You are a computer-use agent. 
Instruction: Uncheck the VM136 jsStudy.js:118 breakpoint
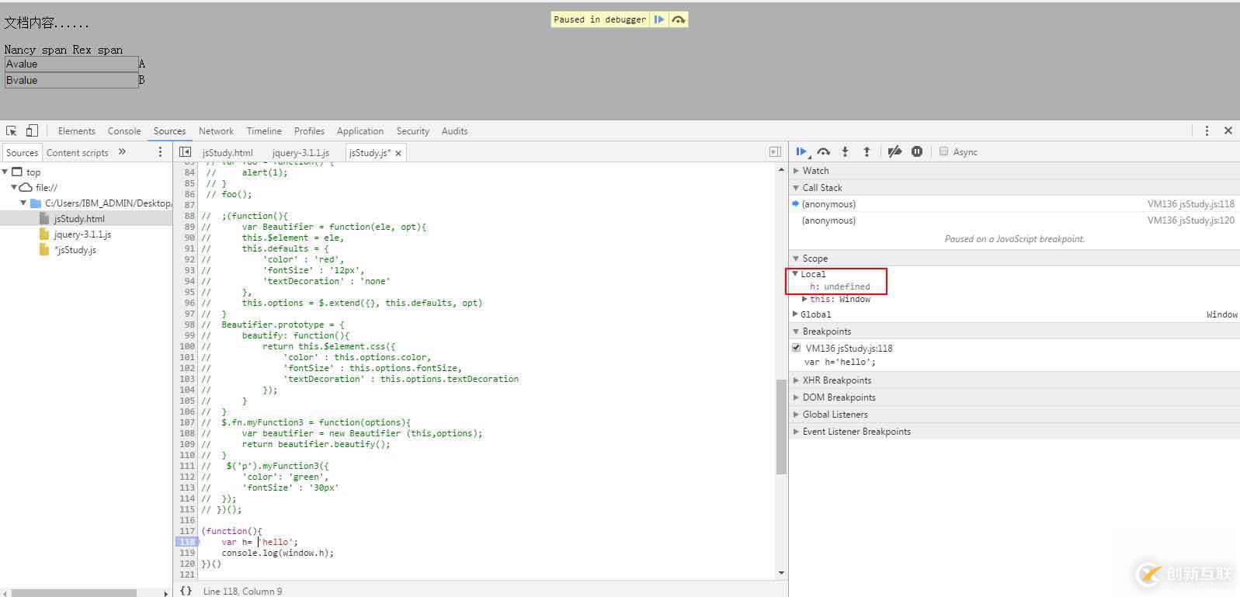[x=796, y=348]
